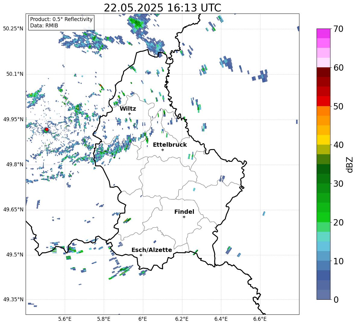
Task: Click the colorbar tick label 10
Action: point(338,261)
